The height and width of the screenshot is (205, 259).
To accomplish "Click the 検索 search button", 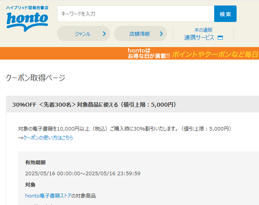I will tap(225, 14).
